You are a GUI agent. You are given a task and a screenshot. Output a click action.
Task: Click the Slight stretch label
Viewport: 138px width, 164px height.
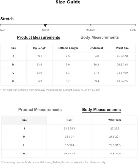coord(45,30)
